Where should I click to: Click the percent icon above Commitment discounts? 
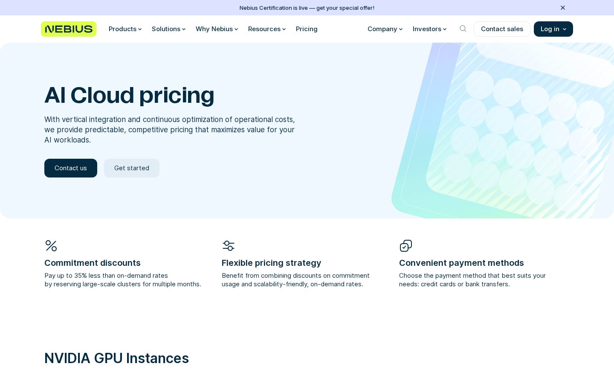coord(51,246)
